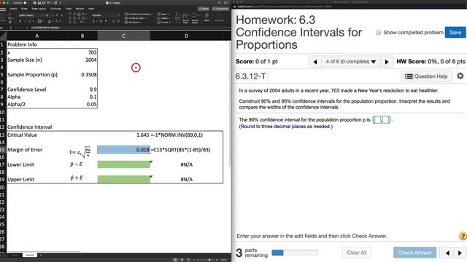467x262 pixels.
Task: Go to the previous question beside 4 of 6
Action: [314, 62]
